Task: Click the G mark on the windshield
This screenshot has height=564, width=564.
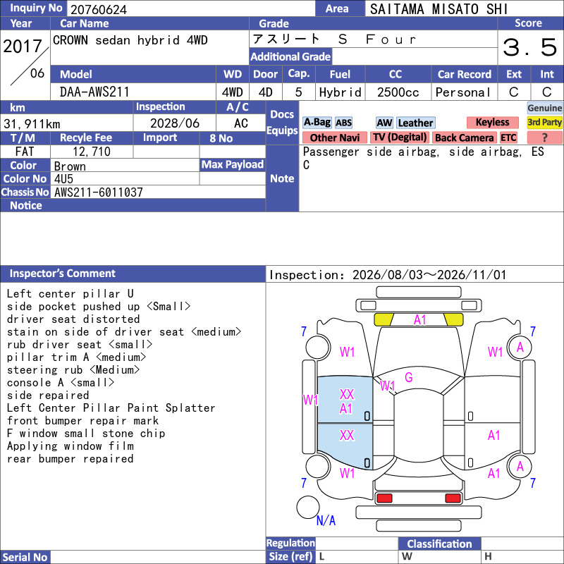Action: coord(409,377)
